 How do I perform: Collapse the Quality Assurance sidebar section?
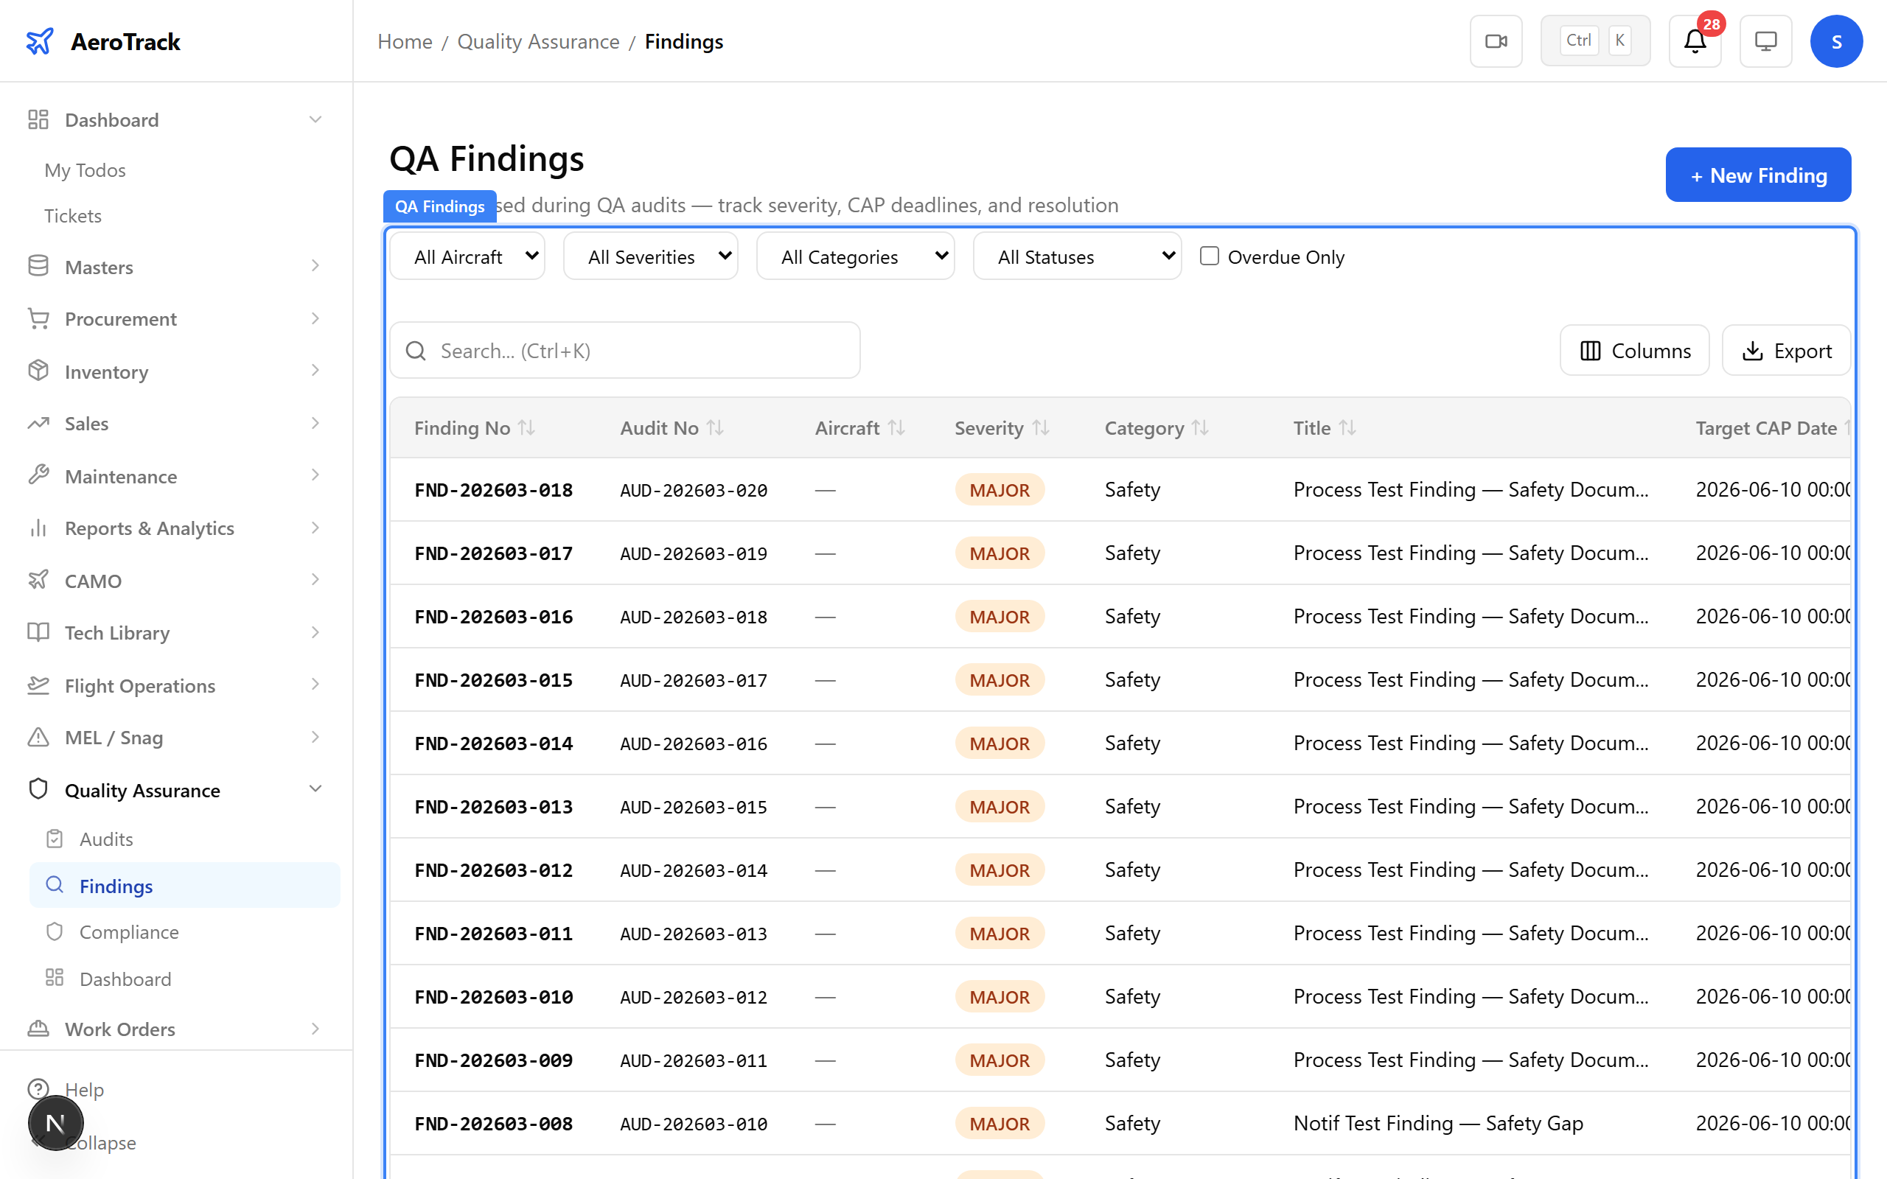pos(315,789)
